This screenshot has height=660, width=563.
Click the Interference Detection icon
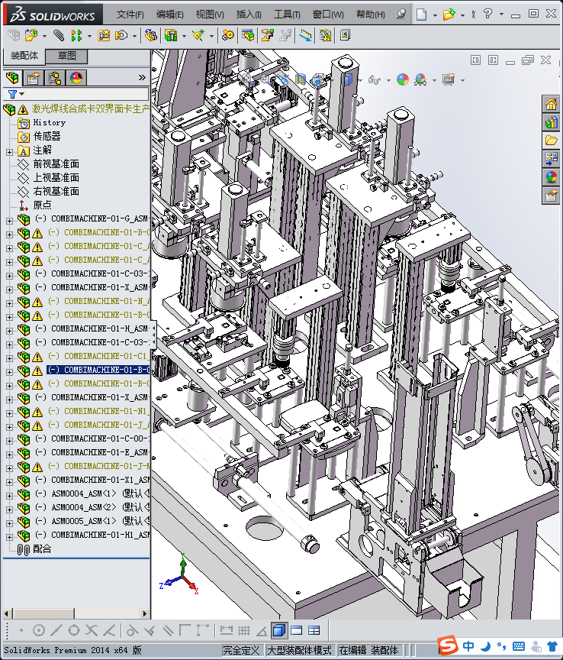pos(306,35)
